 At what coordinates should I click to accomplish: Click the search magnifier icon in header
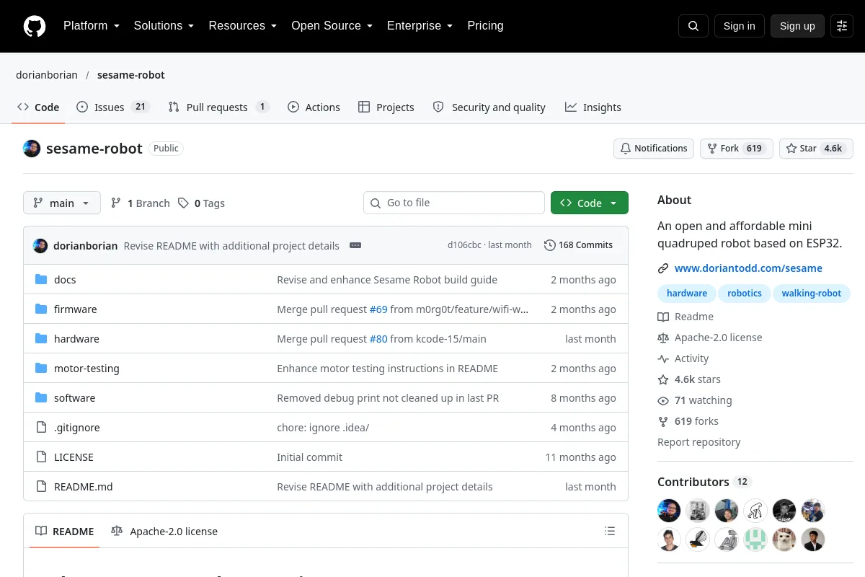693,26
